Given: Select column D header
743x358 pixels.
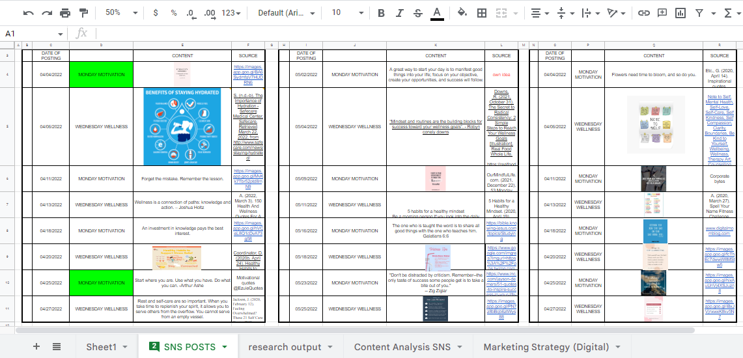Looking at the screenshot, I should click(x=101, y=45).
